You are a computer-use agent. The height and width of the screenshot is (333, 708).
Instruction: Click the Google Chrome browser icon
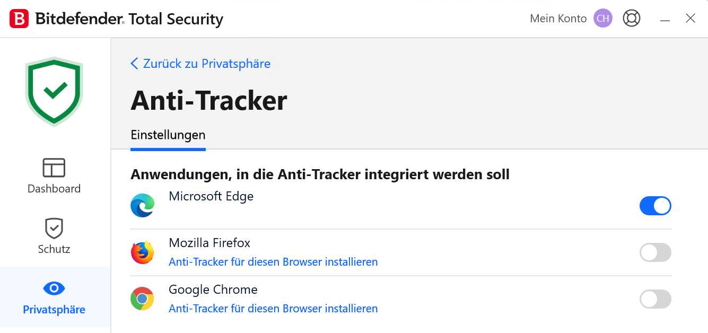pyautogui.click(x=142, y=299)
